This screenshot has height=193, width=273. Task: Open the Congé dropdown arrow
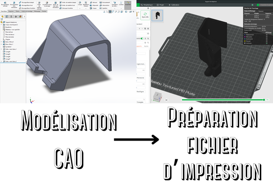(x=80, y=8)
